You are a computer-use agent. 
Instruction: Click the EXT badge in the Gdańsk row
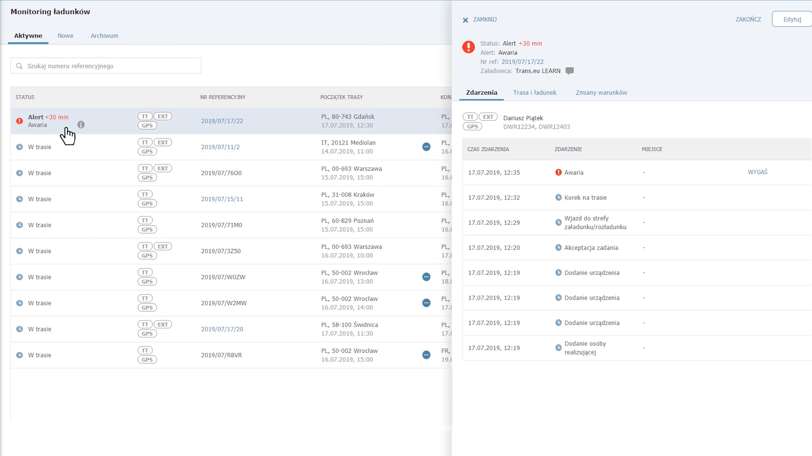click(x=163, y=116)
